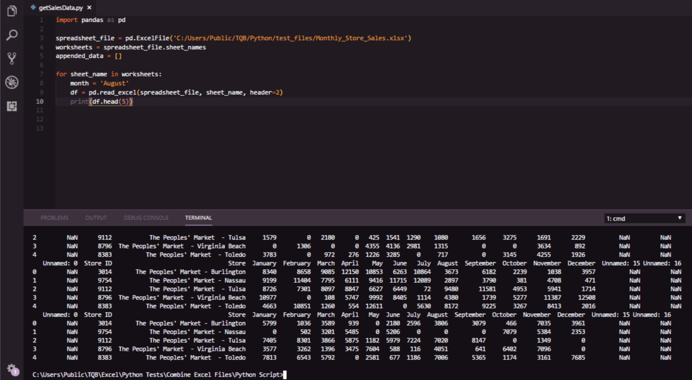Select the getSalesData.py editor tab

pos(61,8)
